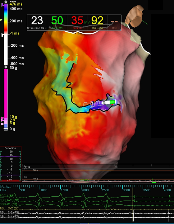Select the ECG V1 (55) channel label
174x224 pixels.
(x=9, y=204)
